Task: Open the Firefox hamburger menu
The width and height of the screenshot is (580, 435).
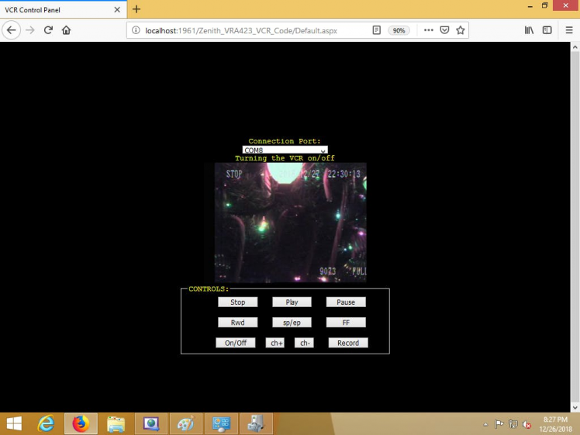Action: [569, 30]
